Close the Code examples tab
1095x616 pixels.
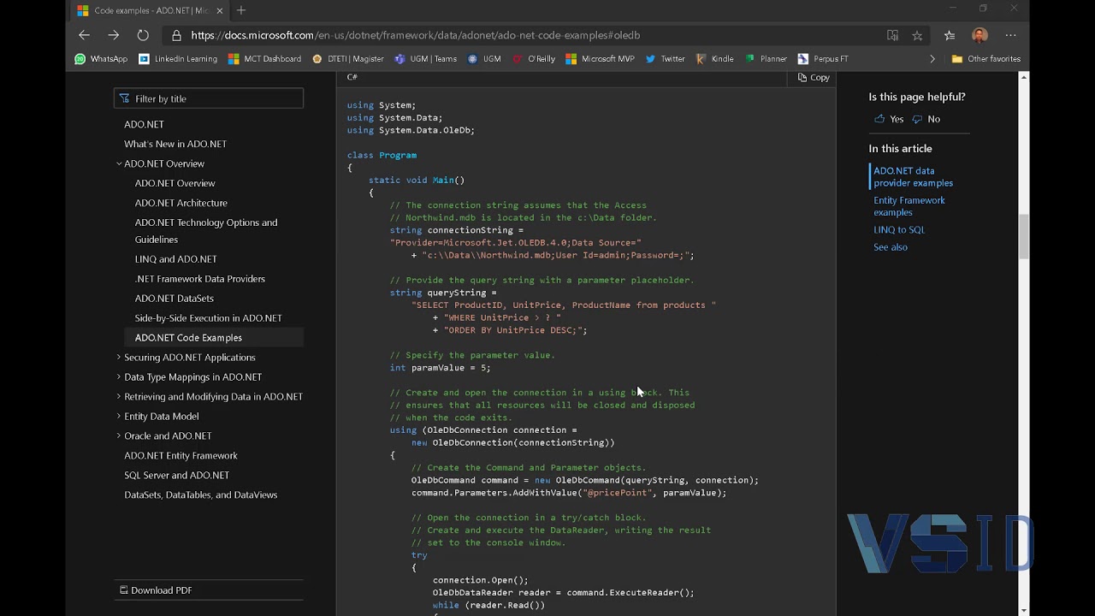point(220,10)
